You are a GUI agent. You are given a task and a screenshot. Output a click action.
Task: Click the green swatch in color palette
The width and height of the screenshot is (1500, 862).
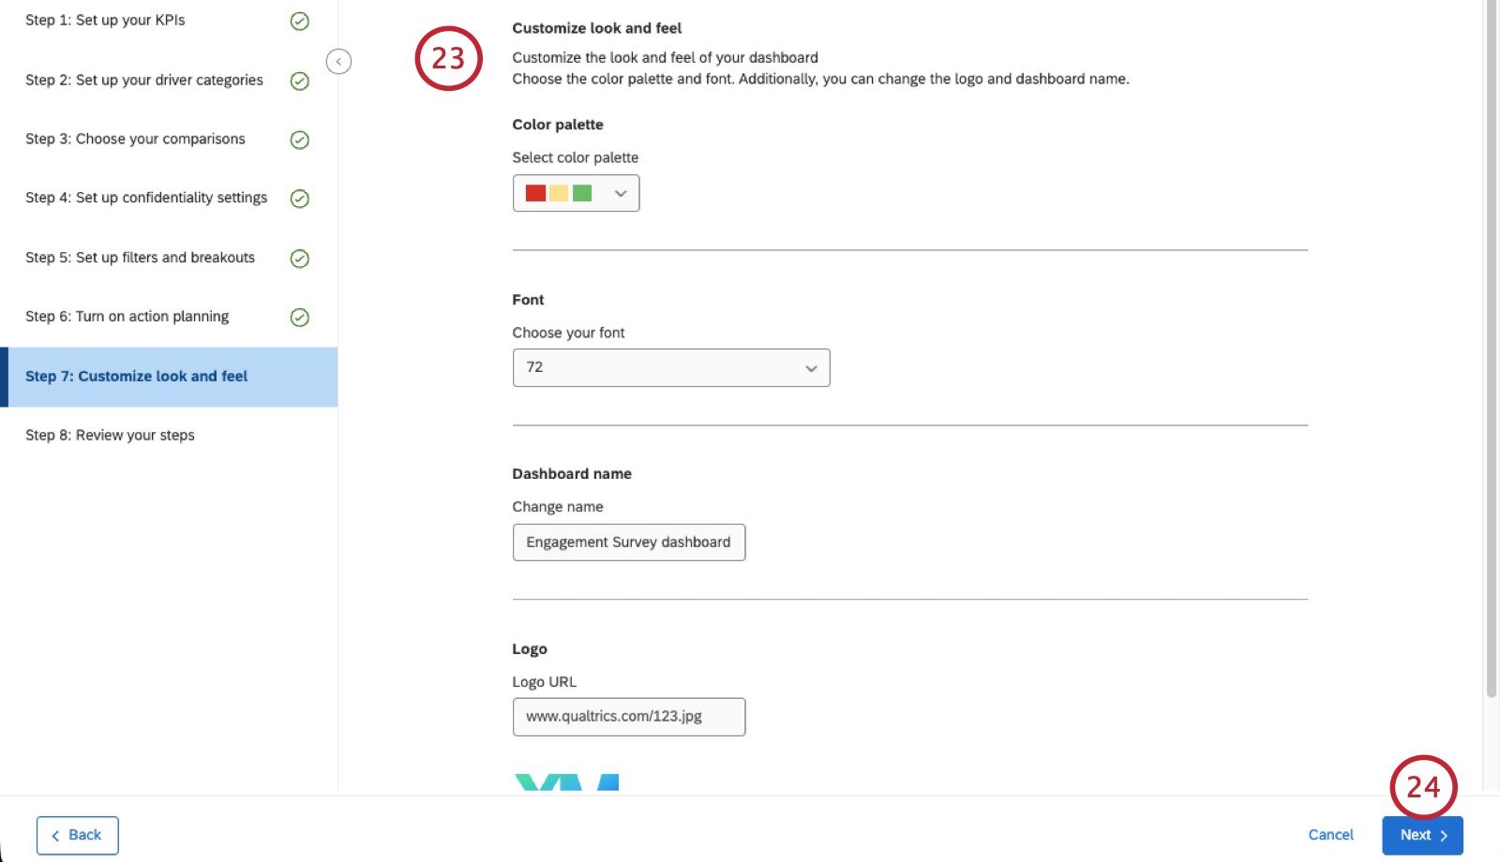coord(582,193)
